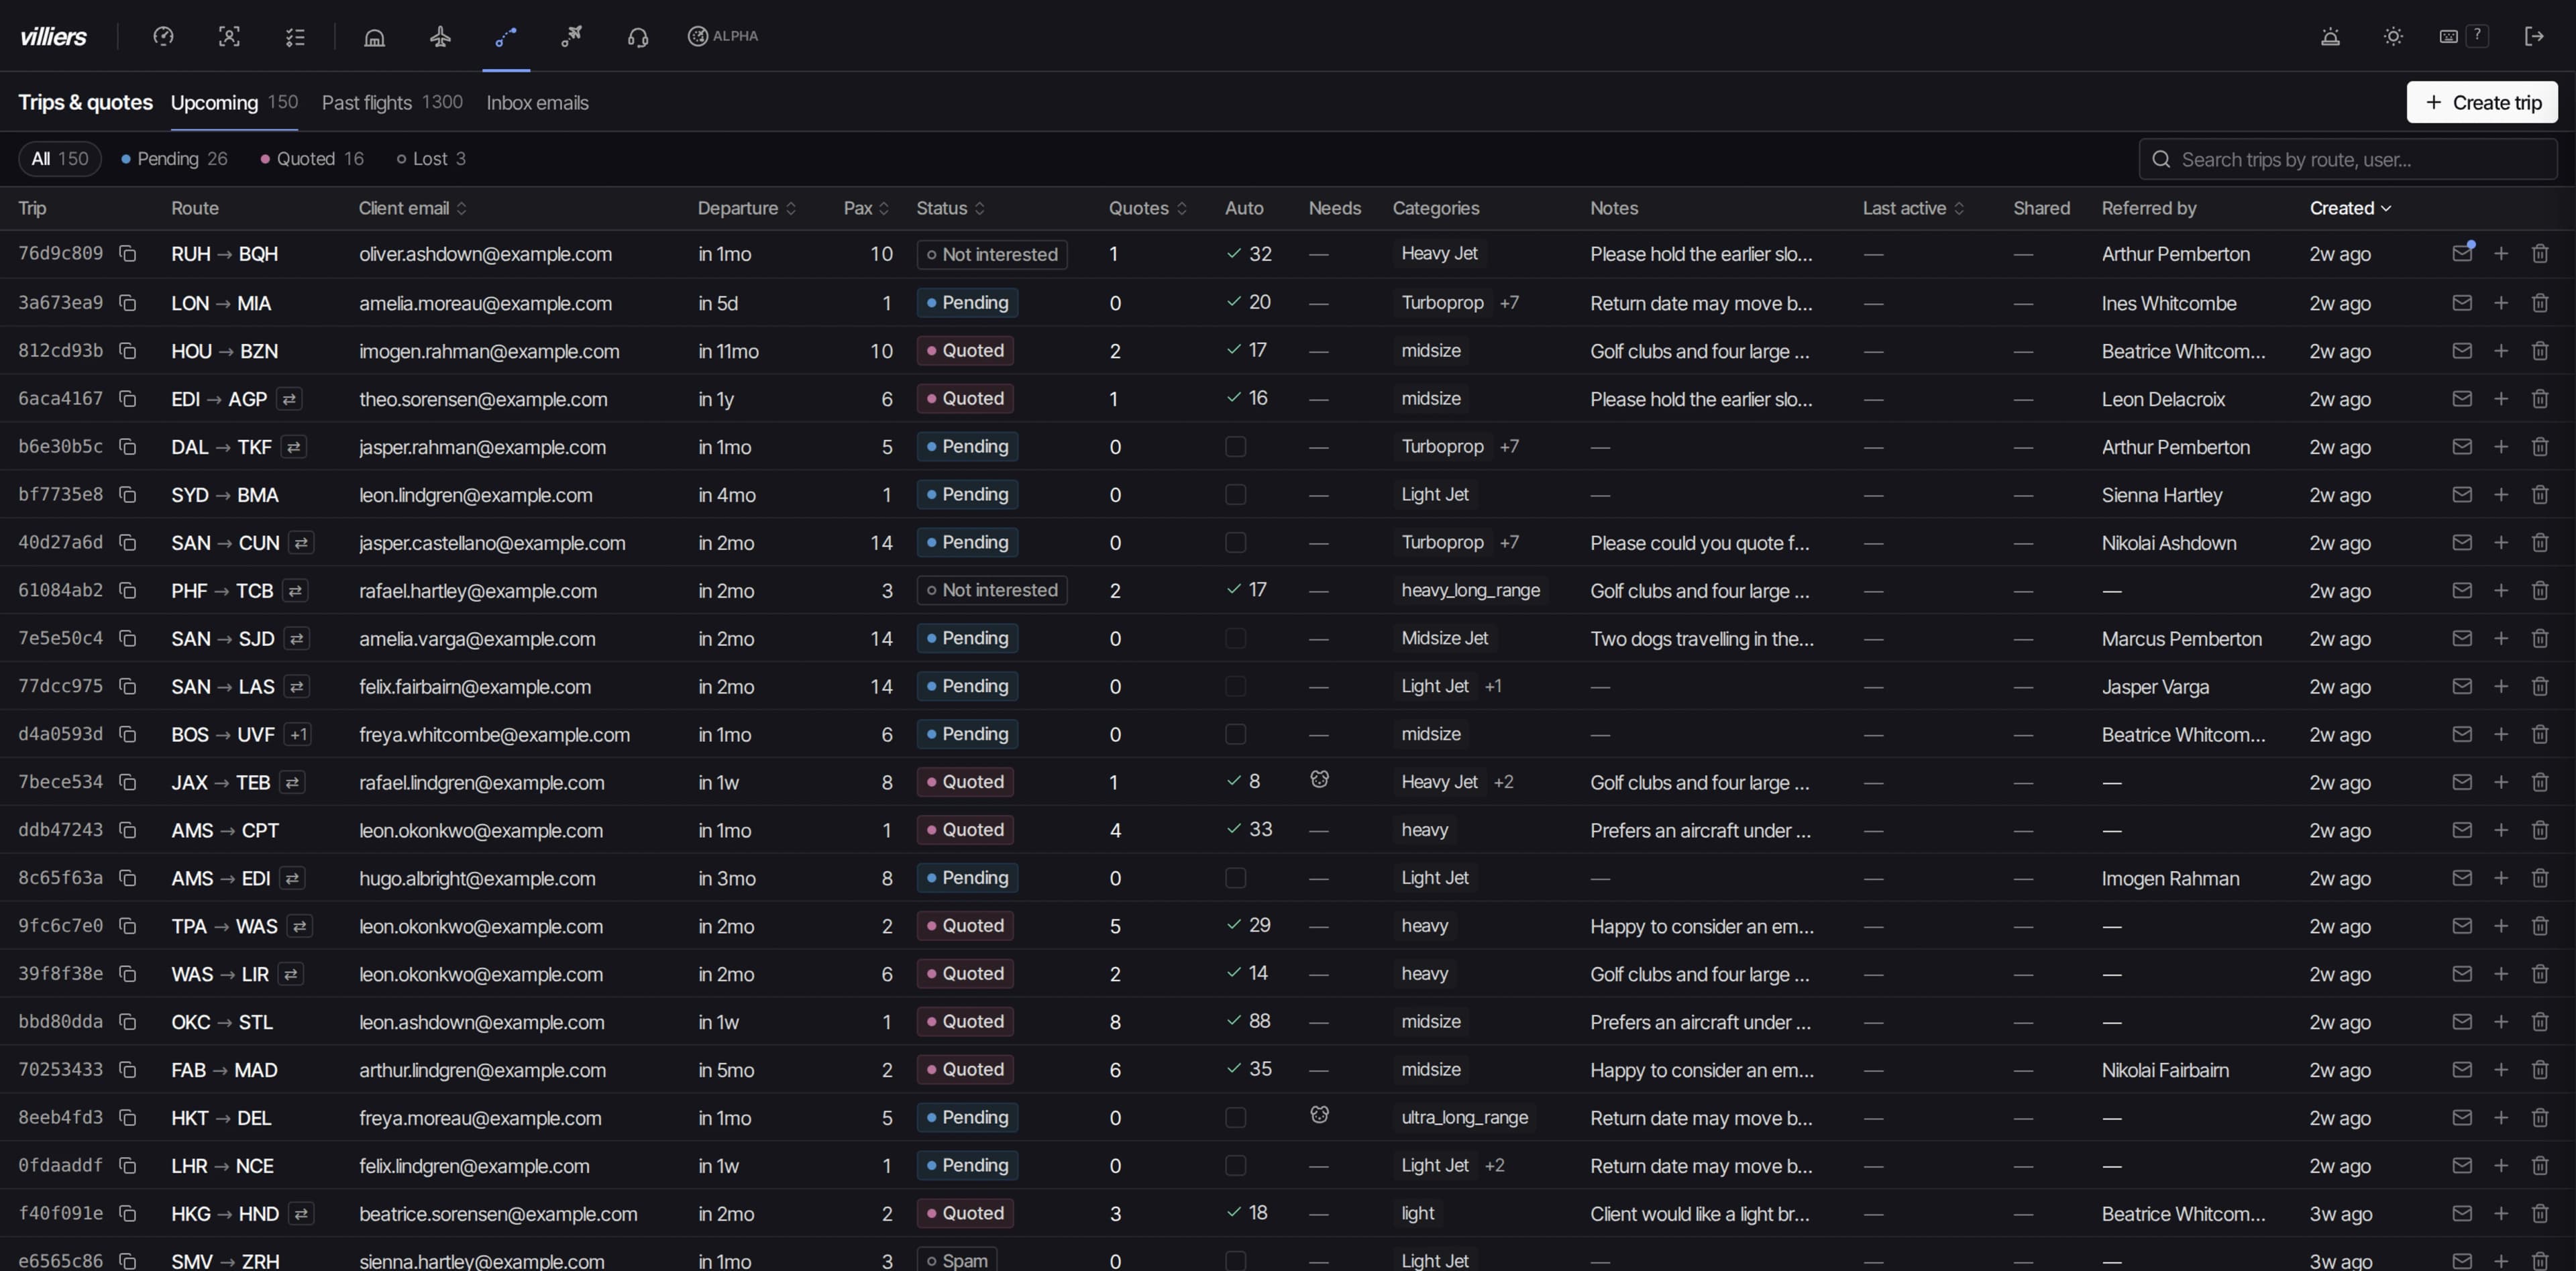Image resolution: width=2576 pixels, height=1271 pixels.
Task: Open Inbox emails tab
Action: click(537, 102)
